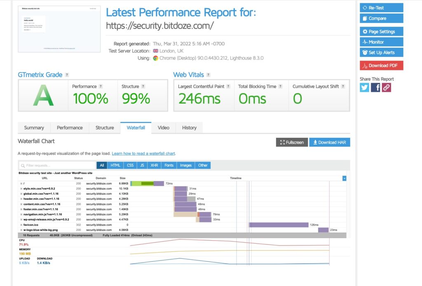Go to the History tab

189,128
